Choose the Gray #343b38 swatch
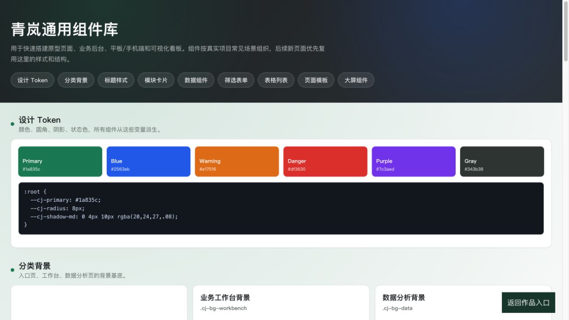This screenshot has height=320, width=569. click(502, 161)
